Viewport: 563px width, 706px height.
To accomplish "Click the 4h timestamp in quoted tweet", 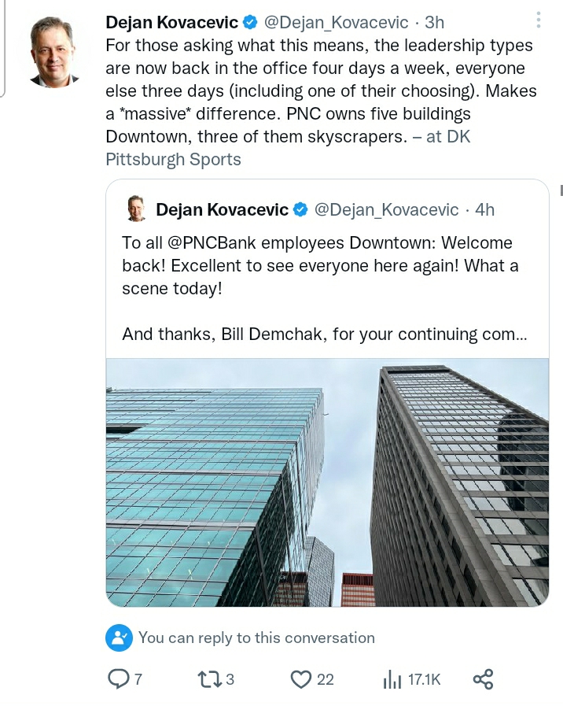I will pyautogui.click(x=485, y=209).
